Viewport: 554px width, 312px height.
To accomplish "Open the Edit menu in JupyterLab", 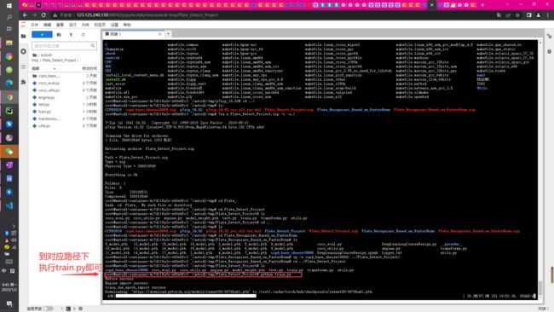I will 48,25.
